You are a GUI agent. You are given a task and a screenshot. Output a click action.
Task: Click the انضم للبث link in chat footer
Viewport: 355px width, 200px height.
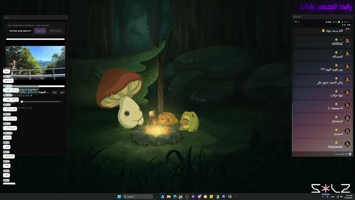coord(339,154)
